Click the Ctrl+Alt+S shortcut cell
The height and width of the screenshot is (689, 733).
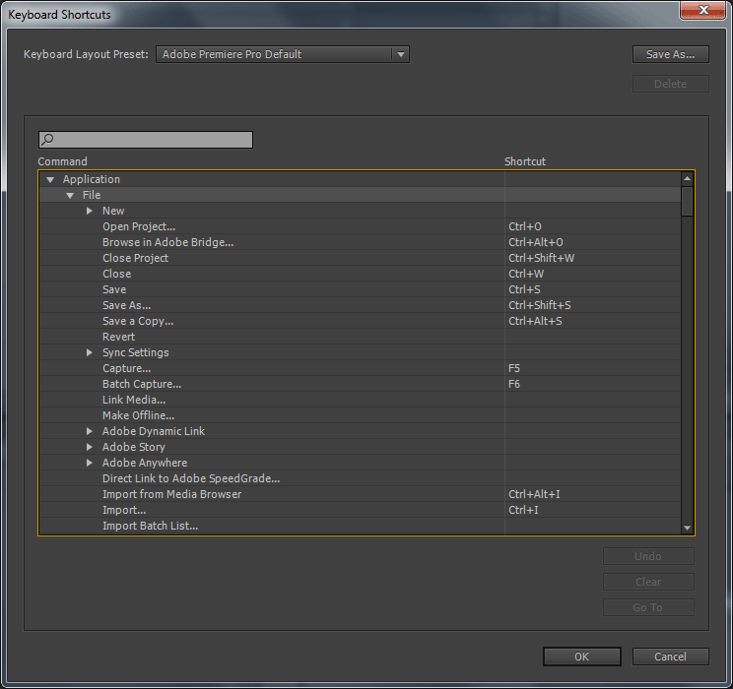[x=593, y=321]
